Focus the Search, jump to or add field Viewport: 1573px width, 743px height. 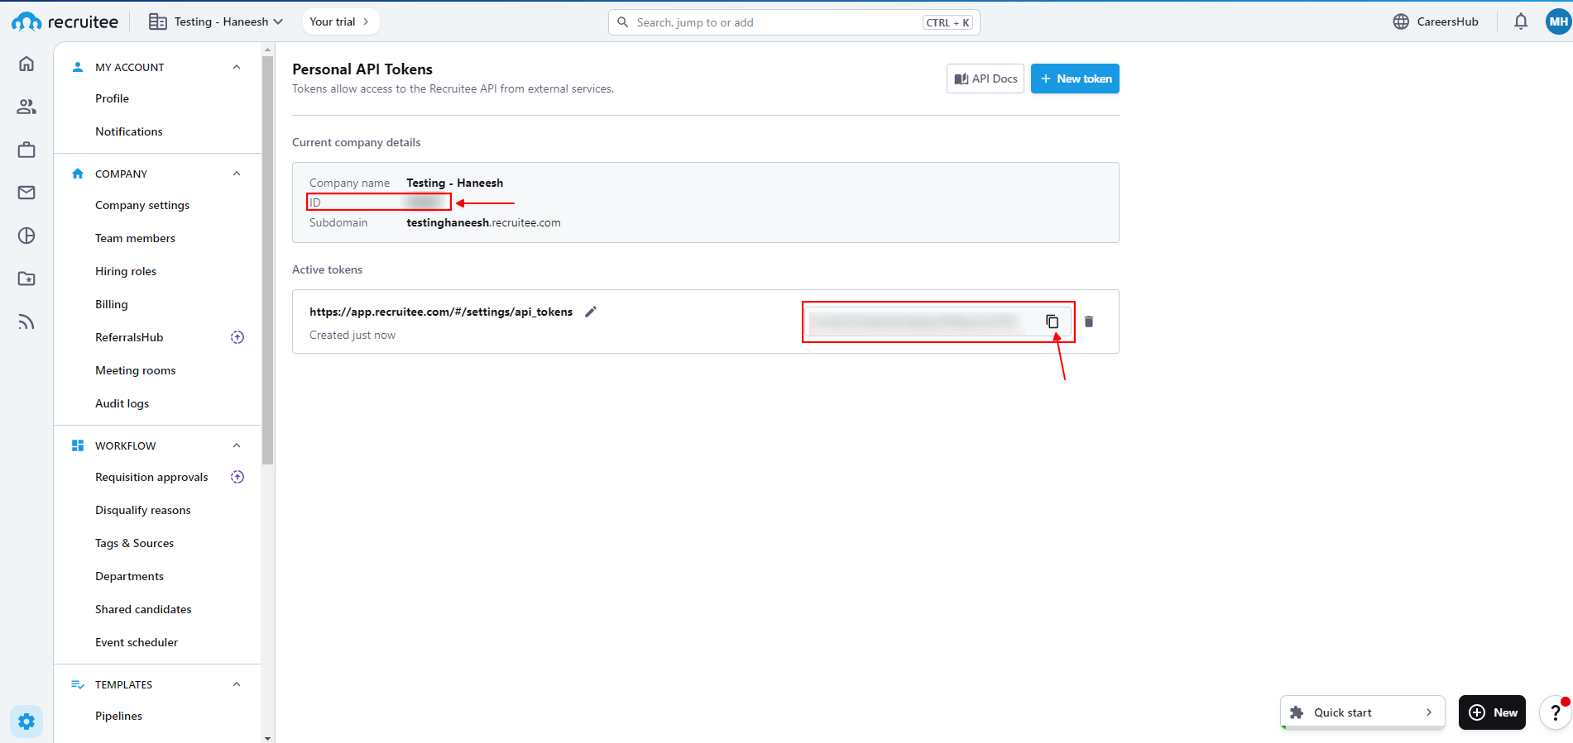[x=794, y=22]
